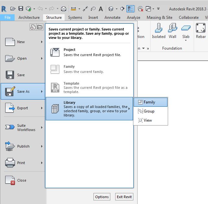Undo last action via toolbar arrow

[40, 9]
